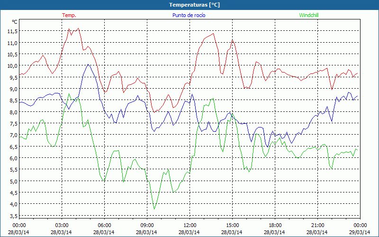Viewport: 379px width, 237px height.
Task: Click the 6,5 y-axis value
Action: tap(13, 146)
